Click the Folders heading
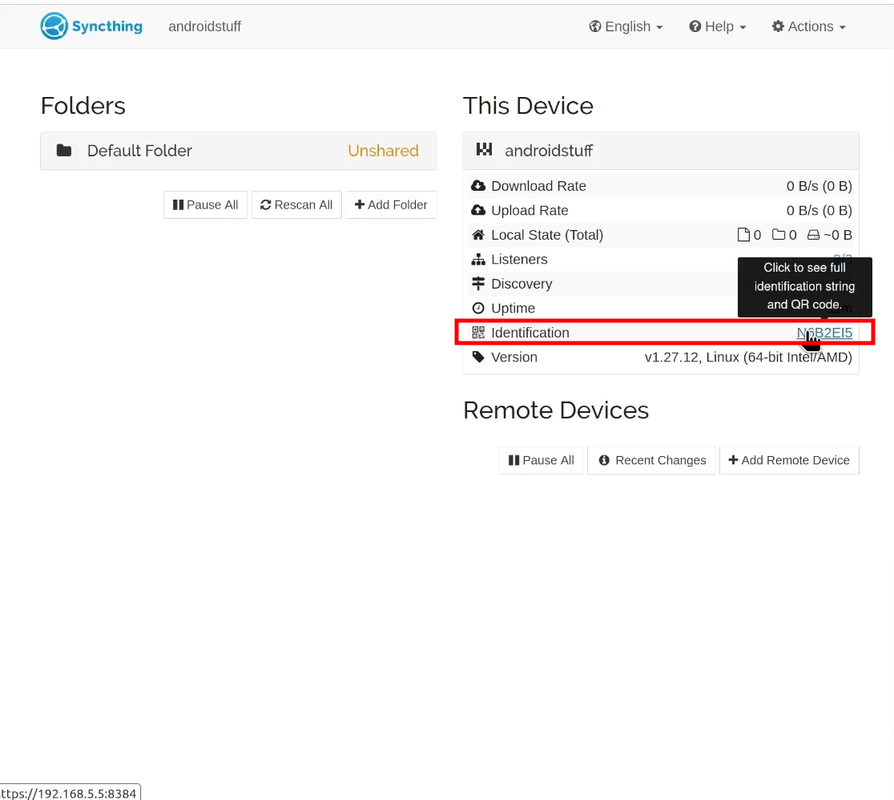The image size is (894, 800). pos(83,106)
